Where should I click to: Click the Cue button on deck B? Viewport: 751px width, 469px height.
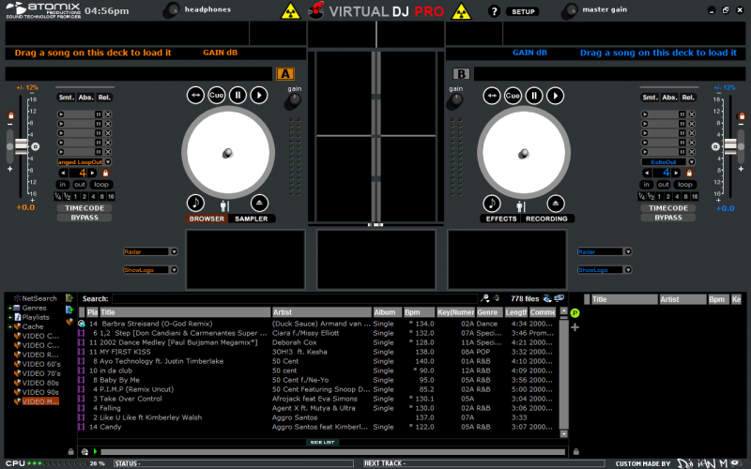(x=513, y=96)
